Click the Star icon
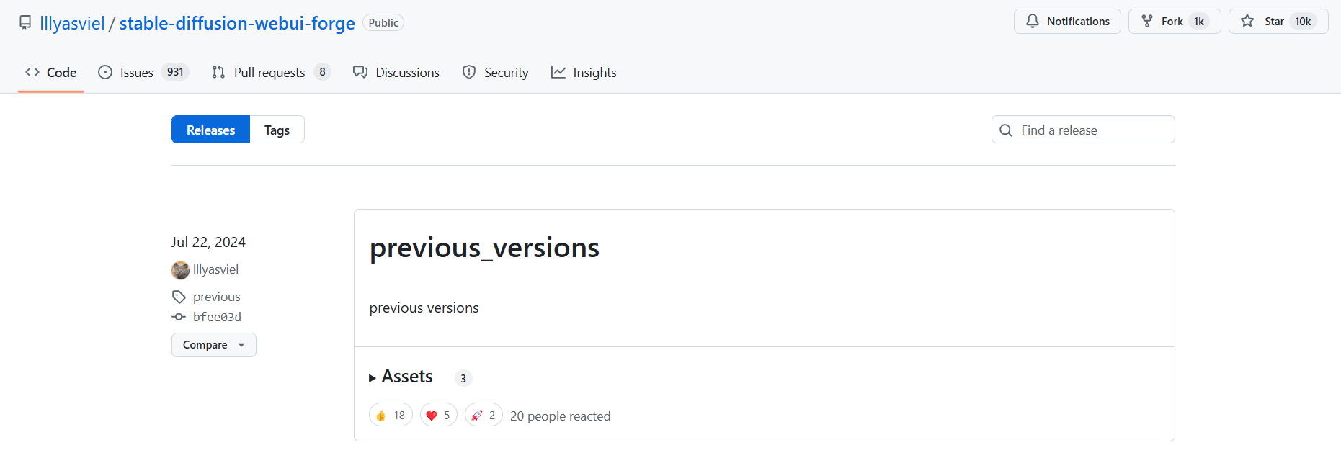The image size is (1341, 453). [x=1247, y=21]
